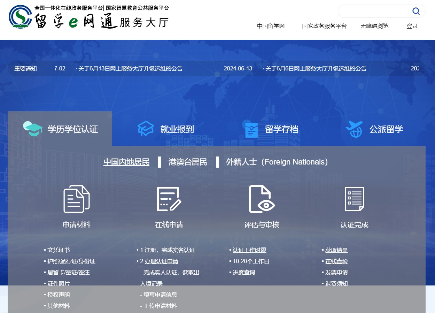Open 国家政务服务平台 link
This screenshot has width=435, height=313.
pos(324,26)
